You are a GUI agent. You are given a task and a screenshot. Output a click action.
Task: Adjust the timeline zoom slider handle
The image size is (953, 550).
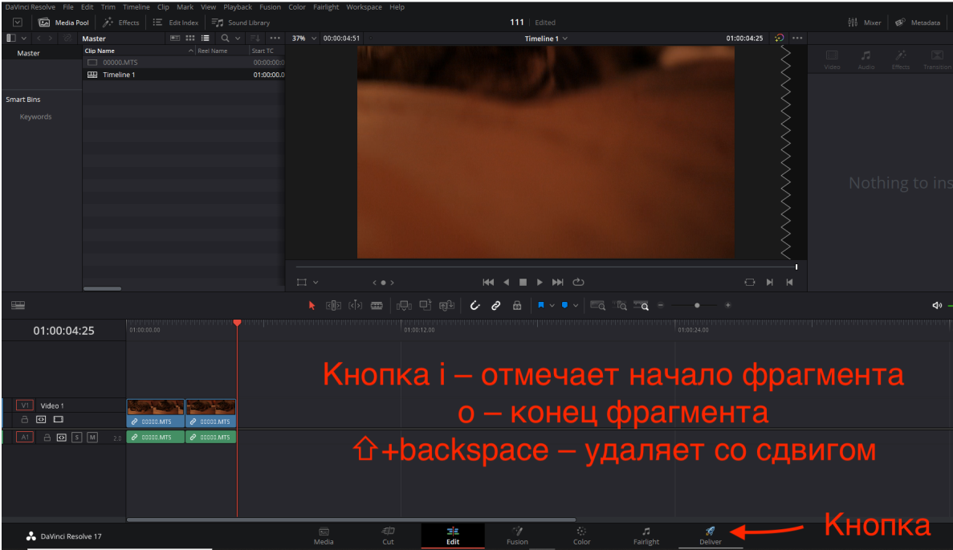click(x=697, y=306)
